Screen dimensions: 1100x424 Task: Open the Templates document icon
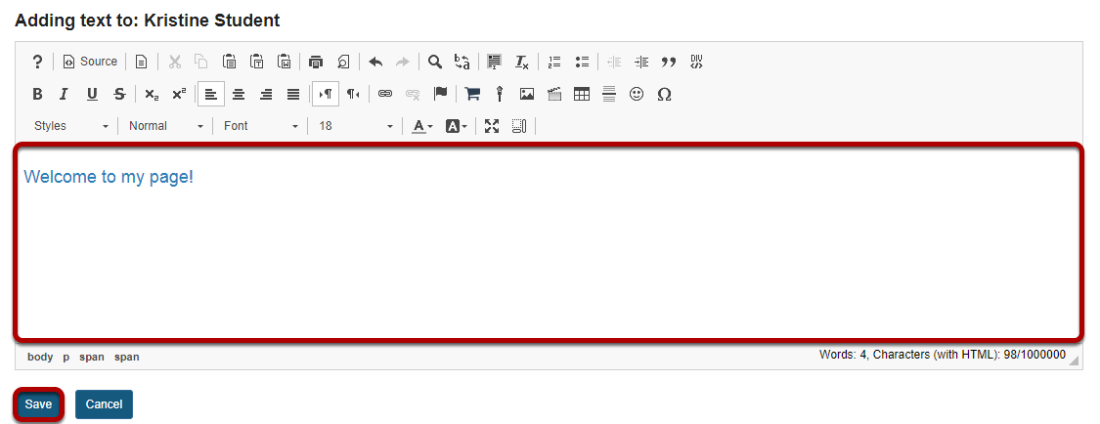(x=141, y=62)
